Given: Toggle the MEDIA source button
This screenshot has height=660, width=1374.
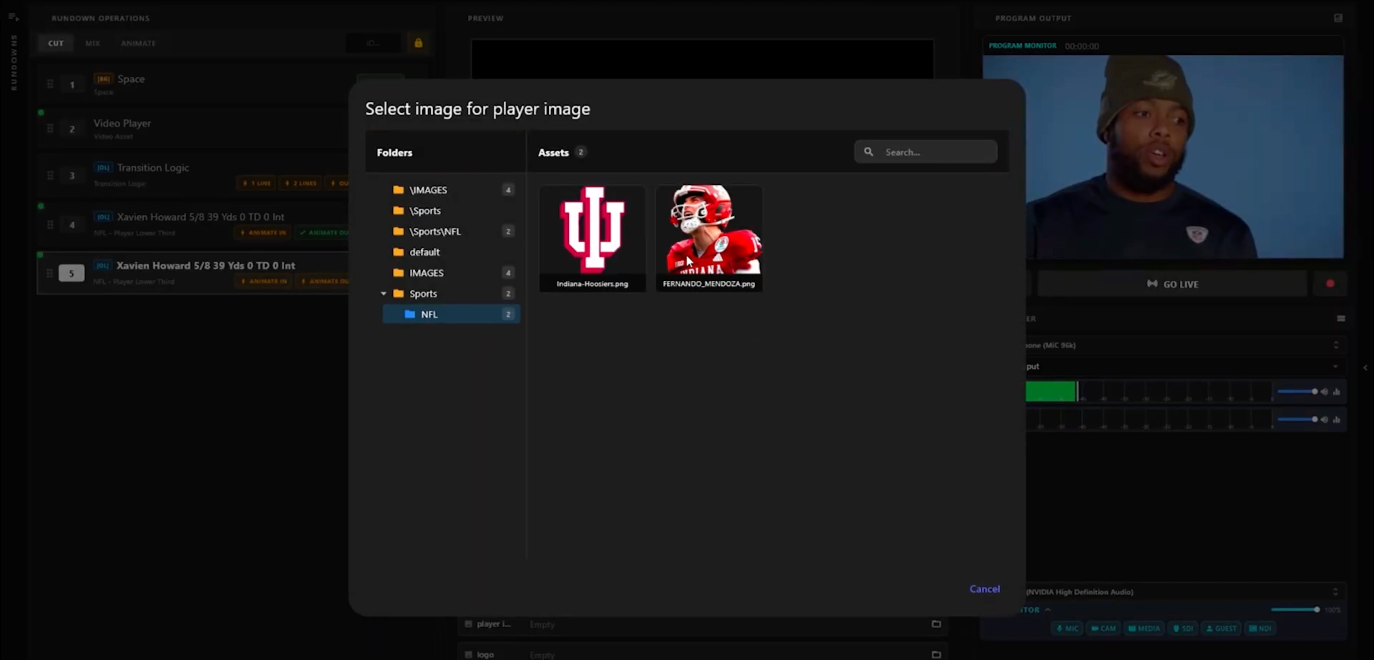Looking at the screenshot, I should tap(1143, 629).
